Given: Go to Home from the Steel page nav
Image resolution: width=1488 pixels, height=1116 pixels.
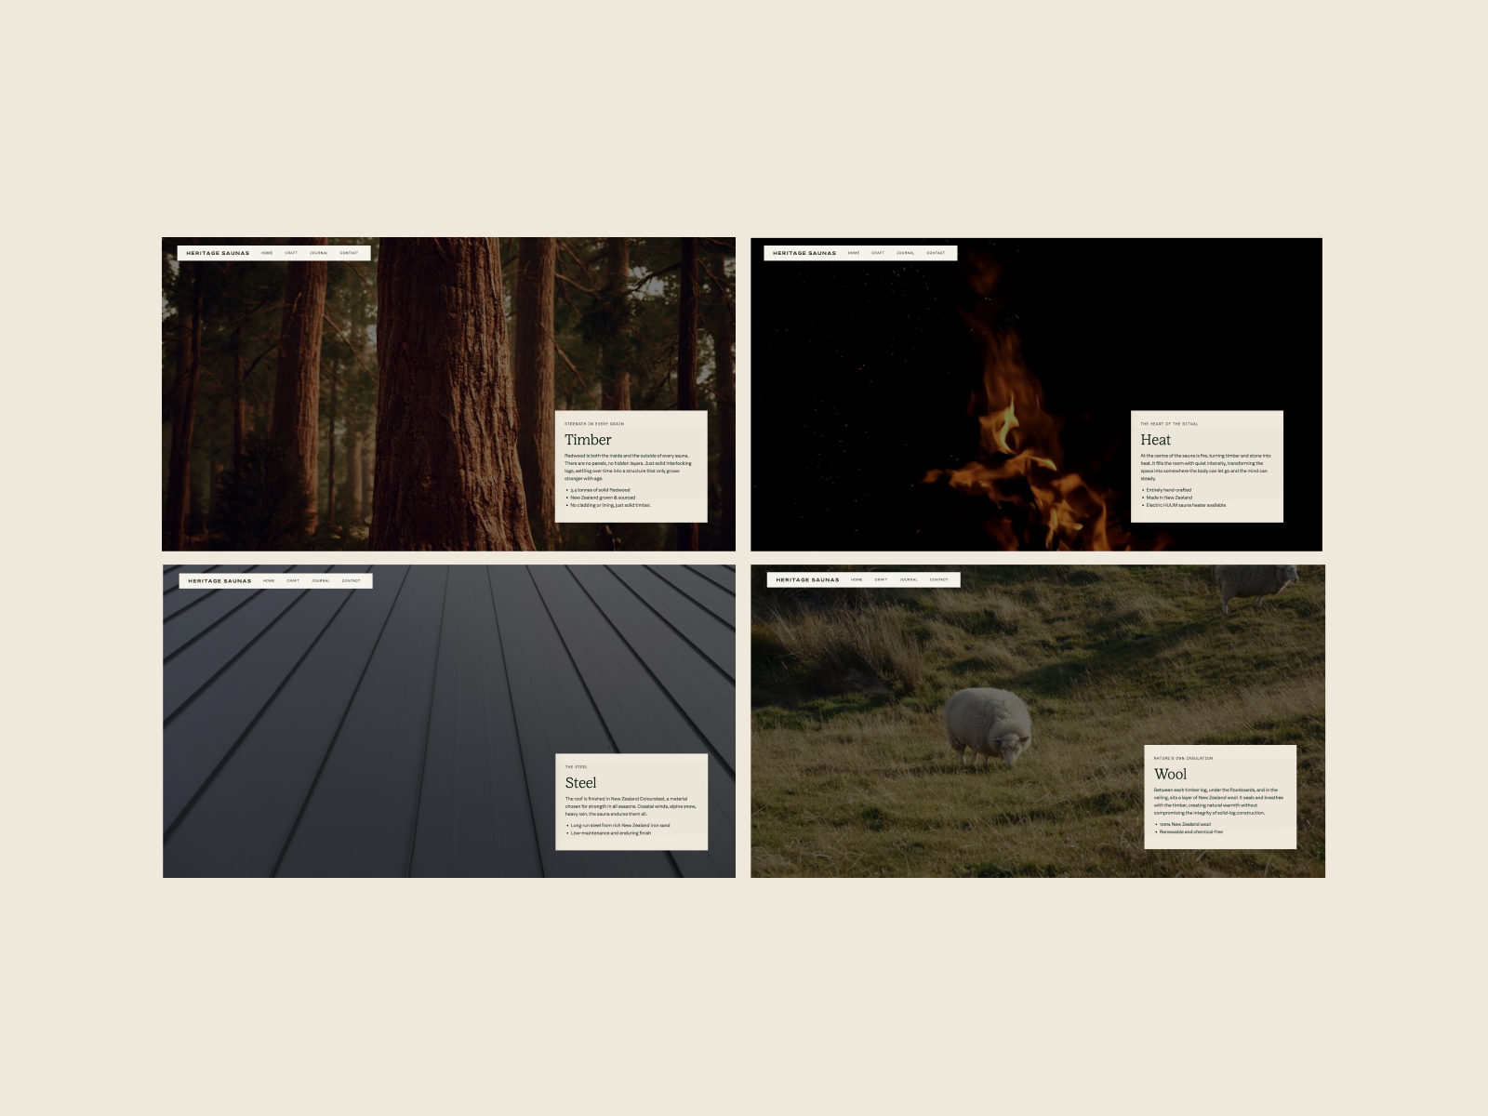Looking at the screenshot, I should click(x=269, y=581).
